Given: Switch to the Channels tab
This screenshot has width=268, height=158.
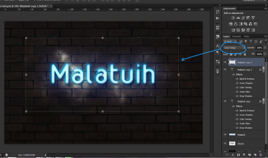Looking at the screenshot, I should click(236, 36).
